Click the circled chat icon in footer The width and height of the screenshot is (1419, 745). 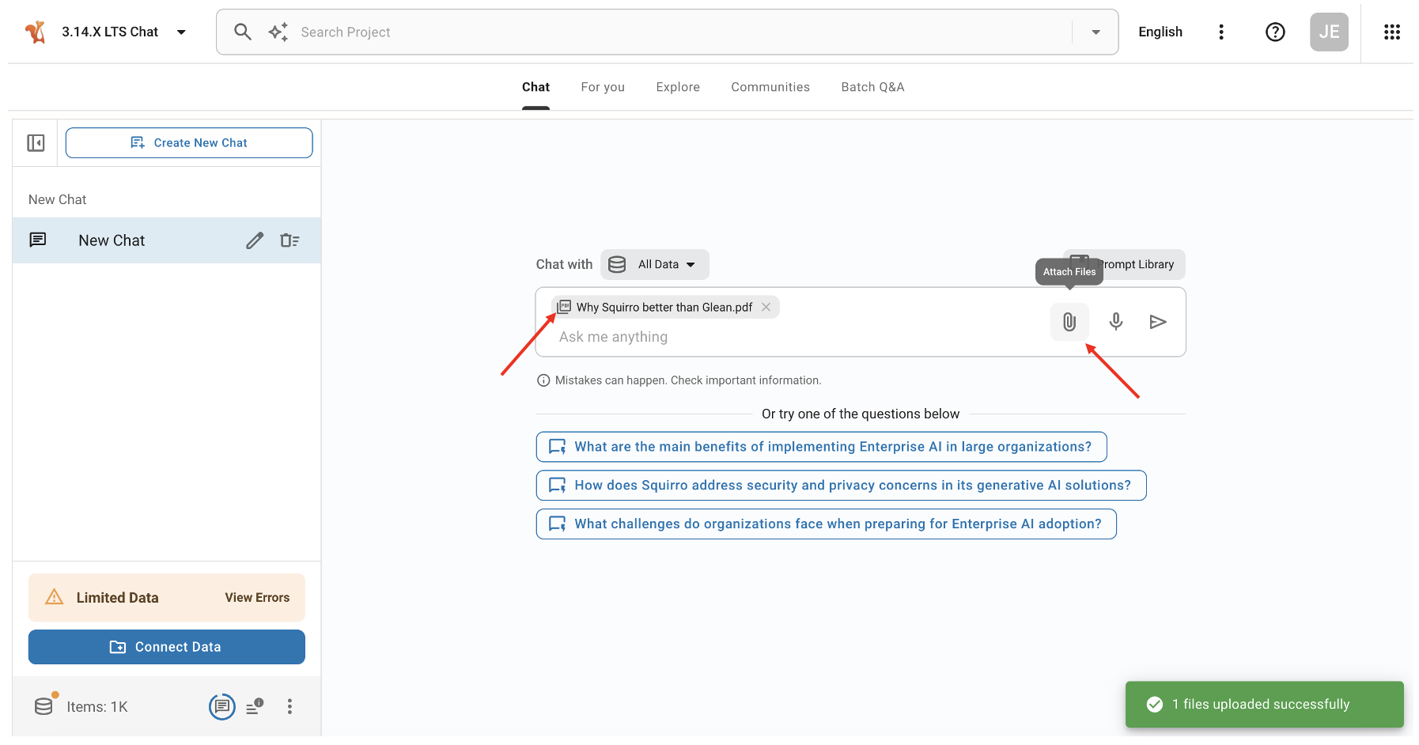tap(221, 706)
